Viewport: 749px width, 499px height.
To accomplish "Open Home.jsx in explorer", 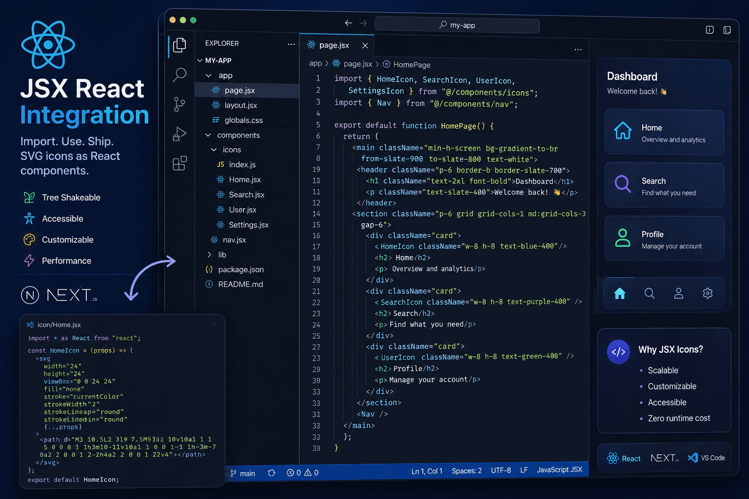I will click(x=245, y=180).
